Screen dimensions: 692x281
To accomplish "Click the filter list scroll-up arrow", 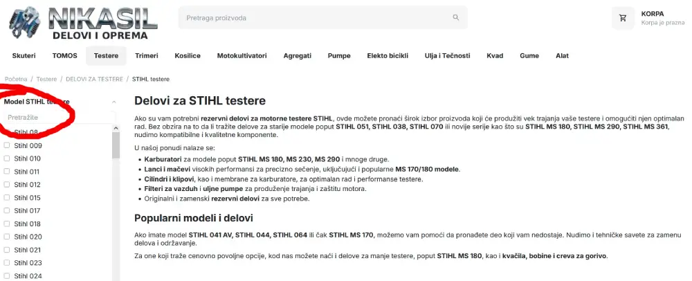I will point(116,128).
